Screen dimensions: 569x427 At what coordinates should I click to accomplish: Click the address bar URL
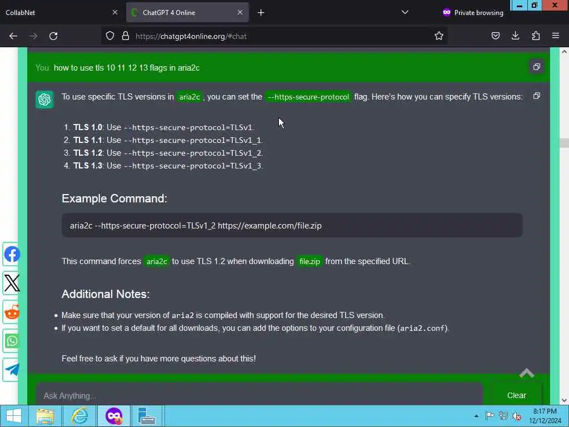click(191, 36)
